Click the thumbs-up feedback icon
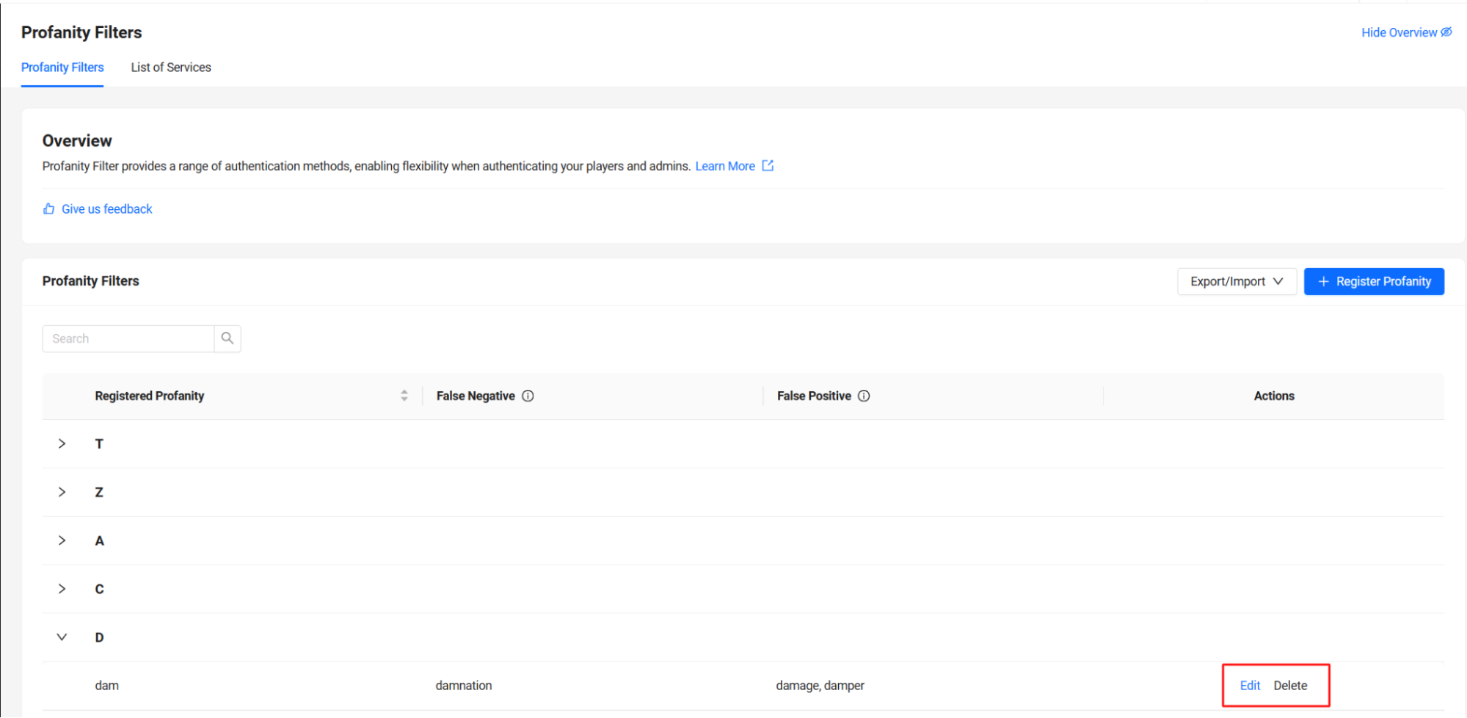Image resolution: width=1467 pixels, height=718 pixels. pos(48,209)
